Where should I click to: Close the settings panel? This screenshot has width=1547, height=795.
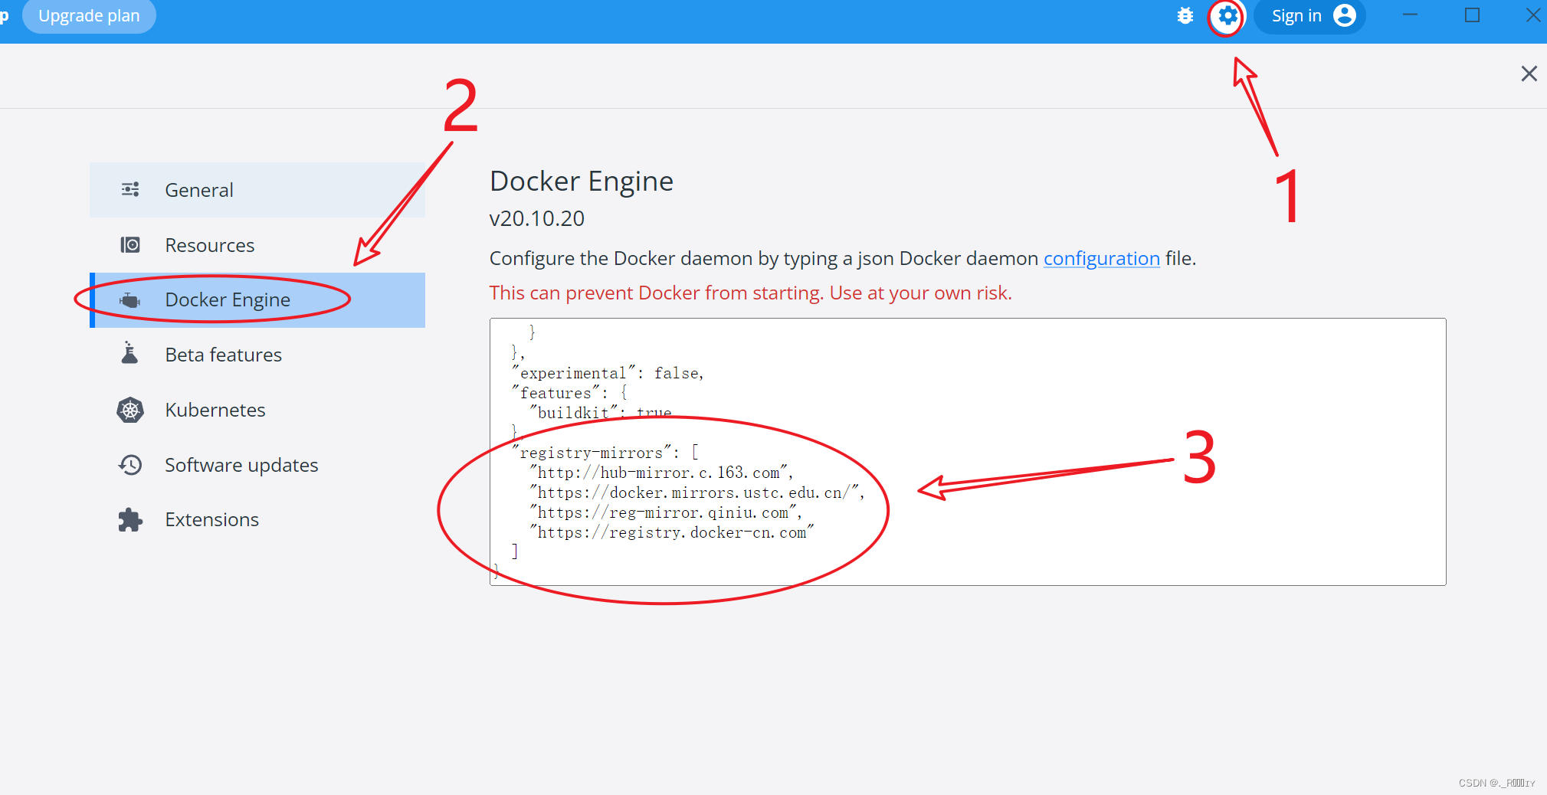tap(1529, 74)
